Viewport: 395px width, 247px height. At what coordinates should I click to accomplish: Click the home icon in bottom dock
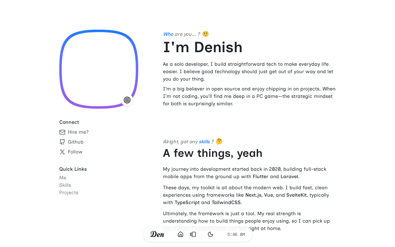pos(181,234)
